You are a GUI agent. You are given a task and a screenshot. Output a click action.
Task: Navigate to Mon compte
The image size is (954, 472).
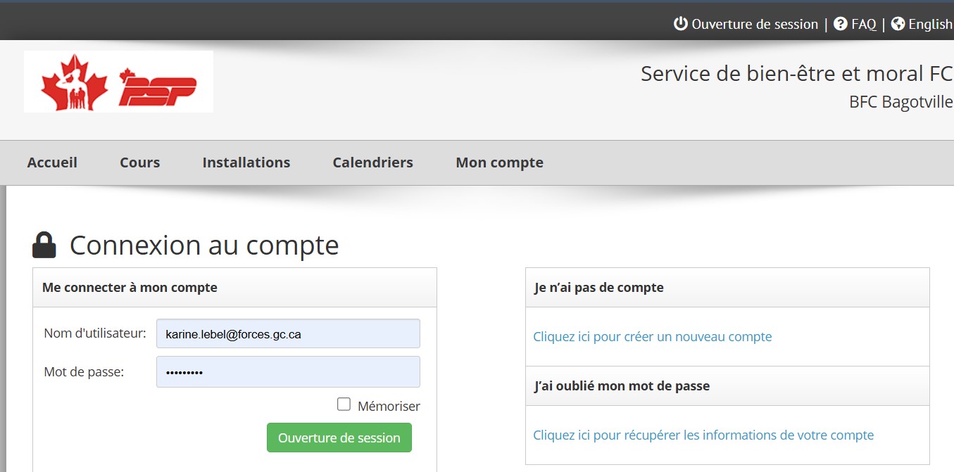(x=499, y=162)
